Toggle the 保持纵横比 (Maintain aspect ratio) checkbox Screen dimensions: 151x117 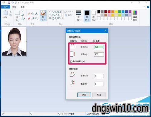point(71,61)
